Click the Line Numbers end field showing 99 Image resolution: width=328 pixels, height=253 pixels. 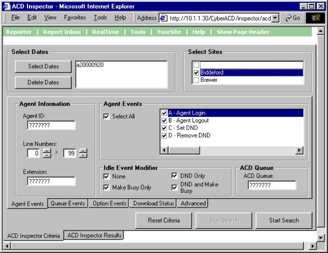(x=69, y=153)
